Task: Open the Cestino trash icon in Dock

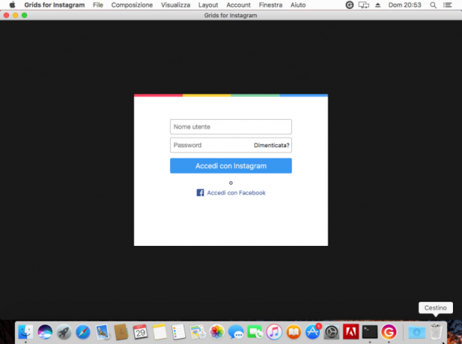Action: click(436, 332)
